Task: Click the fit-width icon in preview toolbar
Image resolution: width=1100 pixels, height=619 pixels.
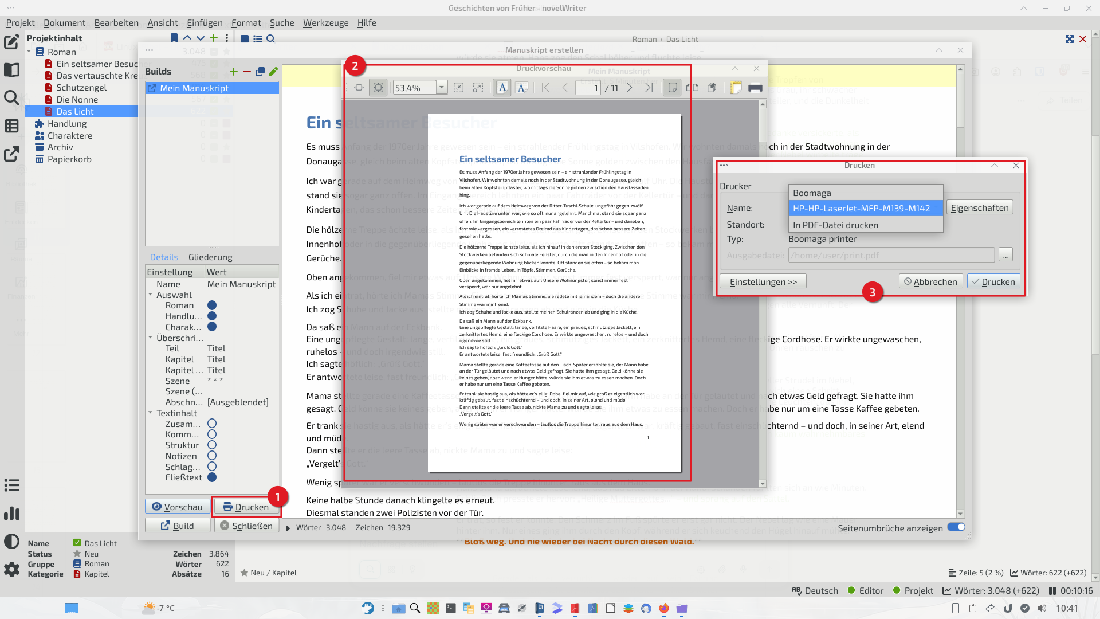Action: tap(359, 88)
